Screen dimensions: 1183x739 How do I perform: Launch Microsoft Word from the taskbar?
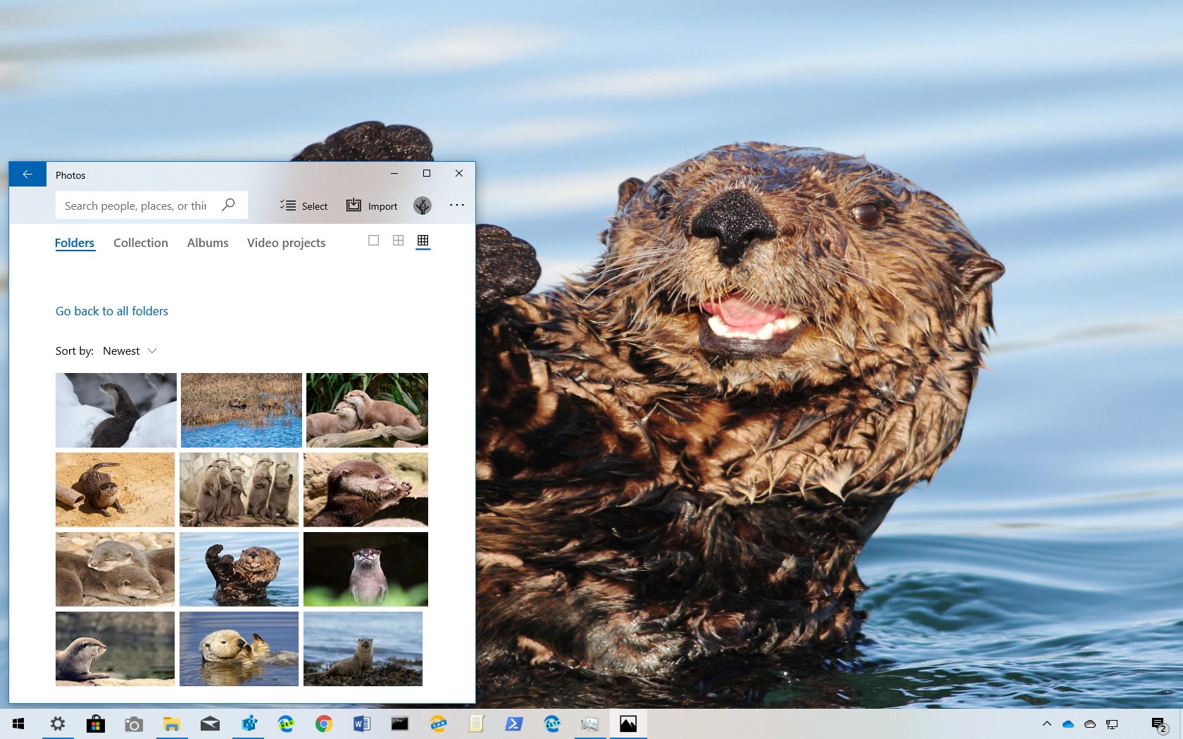[x=362, y=724]
